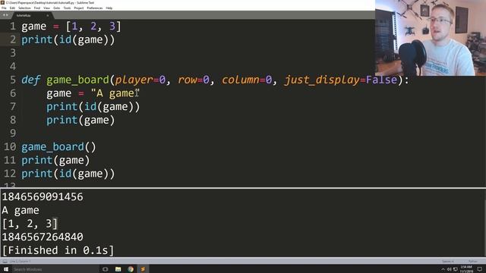This screenshot has height=273, width=486.
Task: Click 'print(id(game))' on line 12
Action: point(68,174)
